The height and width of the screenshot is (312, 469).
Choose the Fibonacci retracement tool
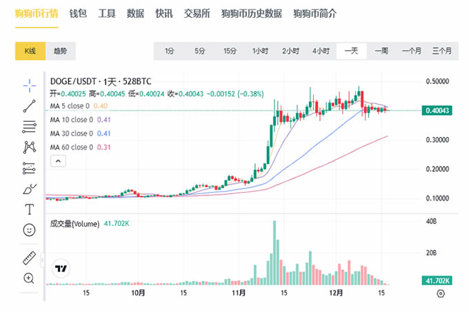tap(29, 126)
